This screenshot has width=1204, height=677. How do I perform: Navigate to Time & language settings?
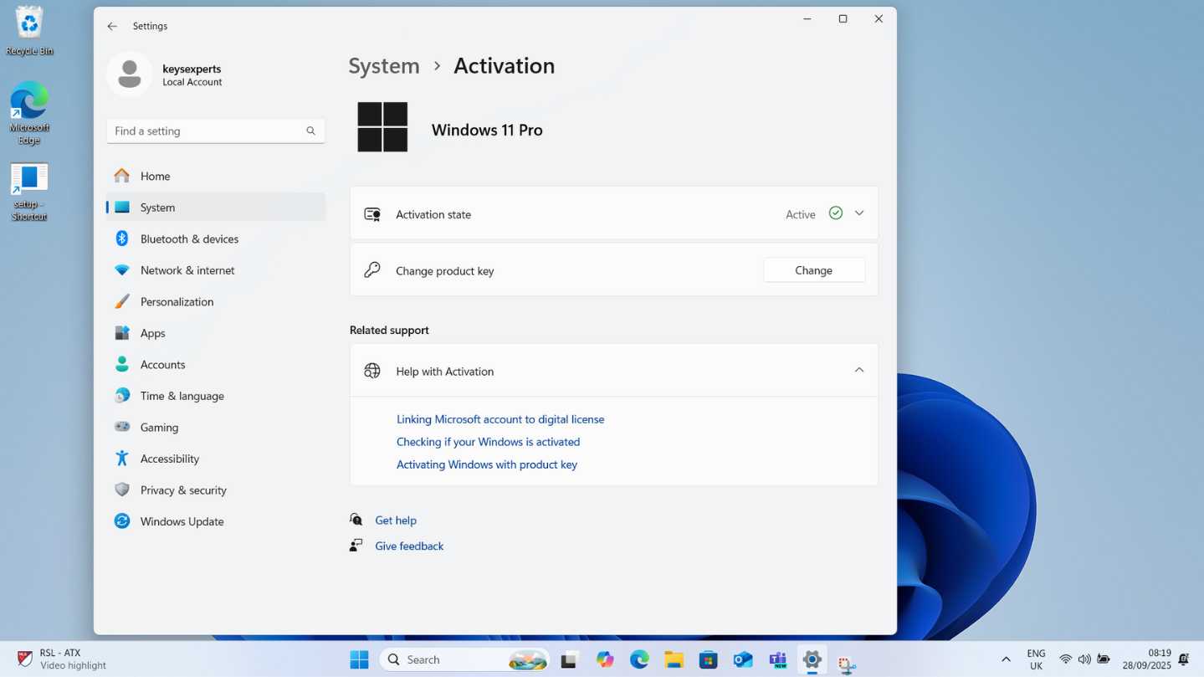(182, 396)
